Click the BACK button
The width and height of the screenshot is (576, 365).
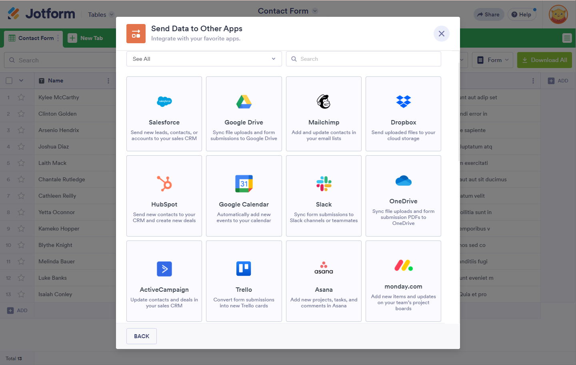[x=142, y=336]
